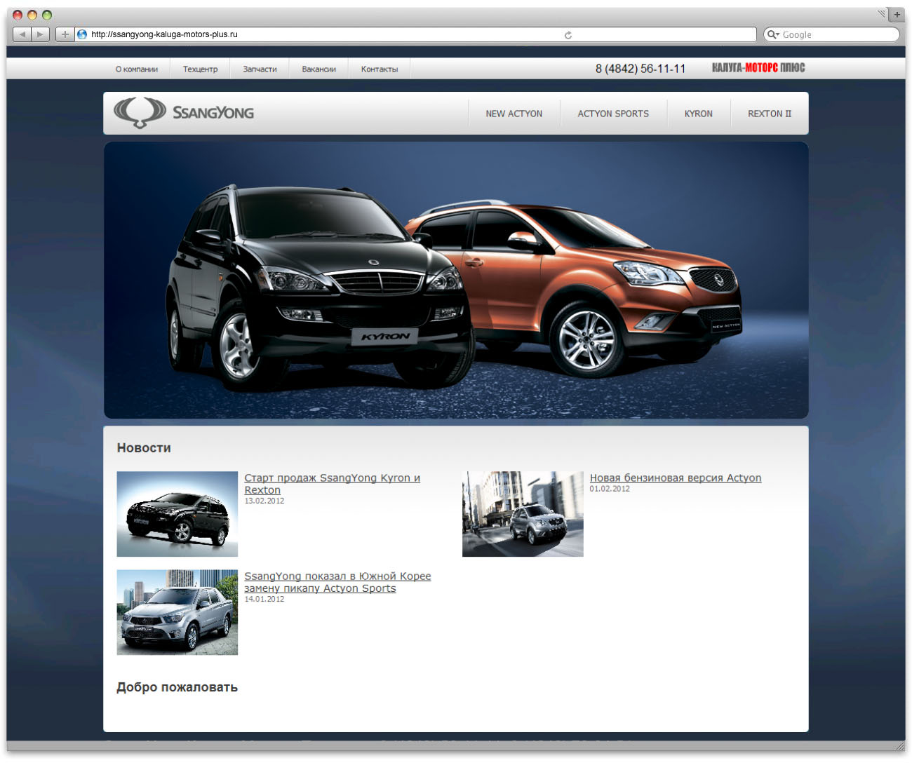Select the REXTON II model tab
Viewport: 912px width, 784px height.
coord(770,114)
